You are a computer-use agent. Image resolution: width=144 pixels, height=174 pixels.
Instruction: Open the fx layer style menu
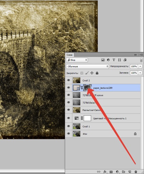pyautogui.click(x=105, y=172)
